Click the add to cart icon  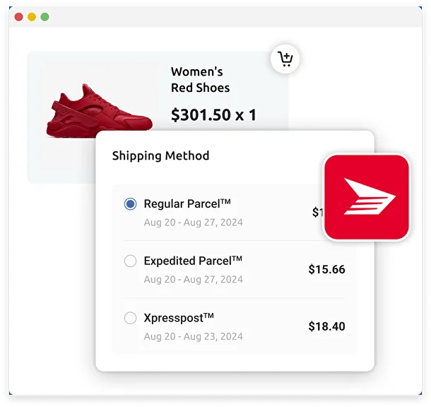tap(285, 59)
